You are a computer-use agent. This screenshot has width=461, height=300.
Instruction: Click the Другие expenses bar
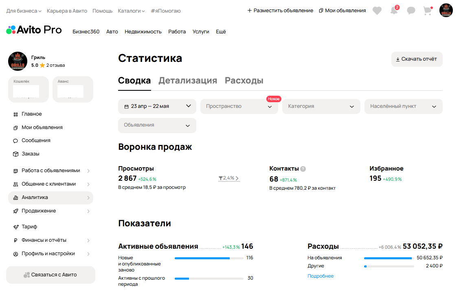coord(389,267)
